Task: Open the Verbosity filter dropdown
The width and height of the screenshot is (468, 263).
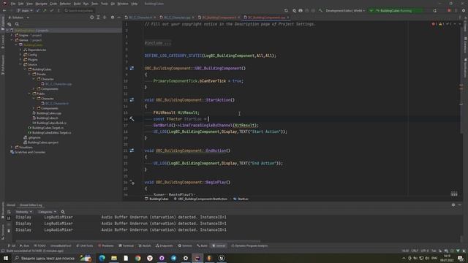Action: [23, 212]
